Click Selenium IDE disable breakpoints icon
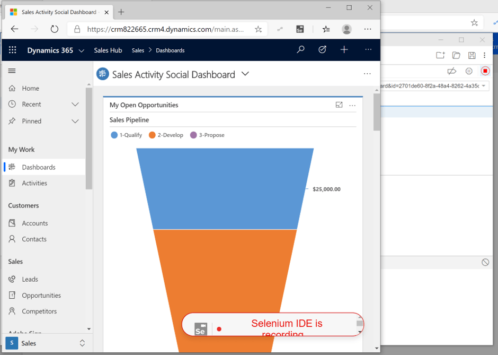The width and height of the screenshot is (498, 355). 451,71
